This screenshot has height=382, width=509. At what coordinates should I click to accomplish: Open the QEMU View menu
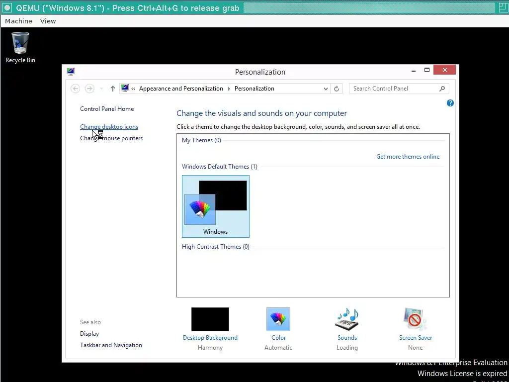pyautogui.click(x=48, y=21)
